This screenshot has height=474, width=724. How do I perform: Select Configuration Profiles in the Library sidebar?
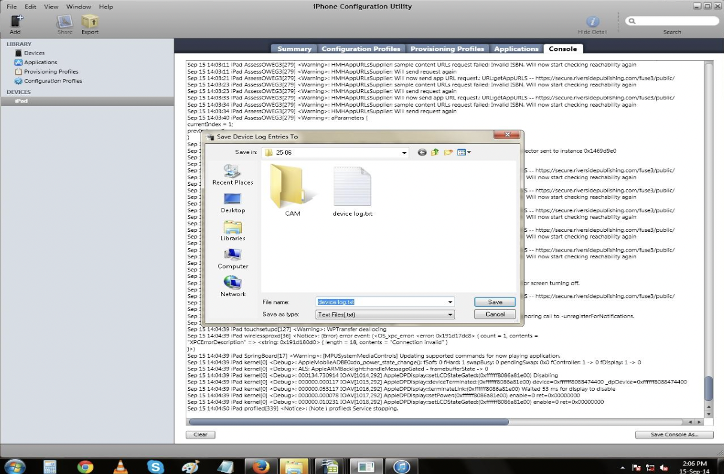click(x=53, y=81)
